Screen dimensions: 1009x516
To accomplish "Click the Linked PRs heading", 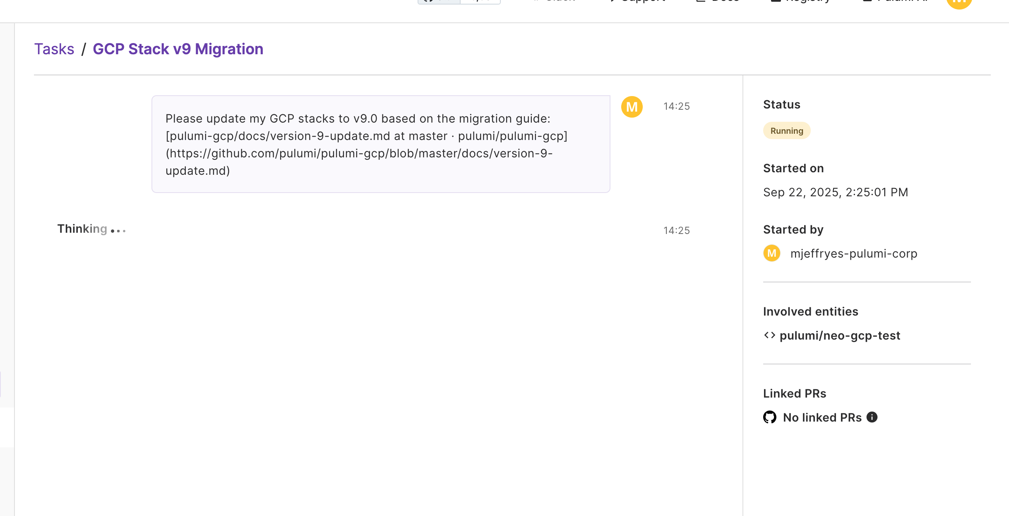I will tap(795, 393).
